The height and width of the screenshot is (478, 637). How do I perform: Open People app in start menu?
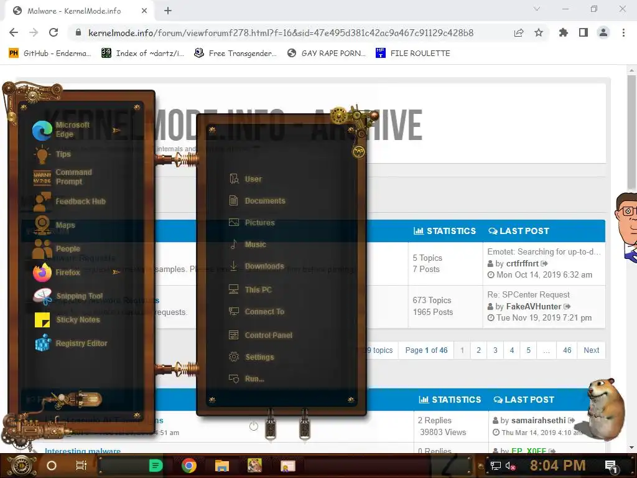(x=57, y=248)
